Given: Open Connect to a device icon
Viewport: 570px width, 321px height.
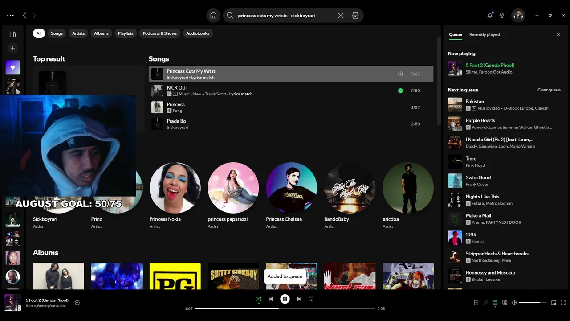Looking at the screenshot, I should (x=505, y=303).
